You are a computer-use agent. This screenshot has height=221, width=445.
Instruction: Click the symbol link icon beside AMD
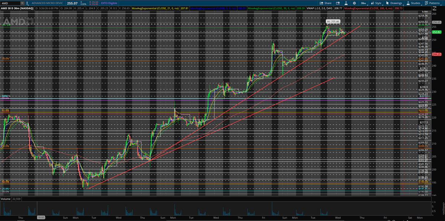tap(27, 3)
